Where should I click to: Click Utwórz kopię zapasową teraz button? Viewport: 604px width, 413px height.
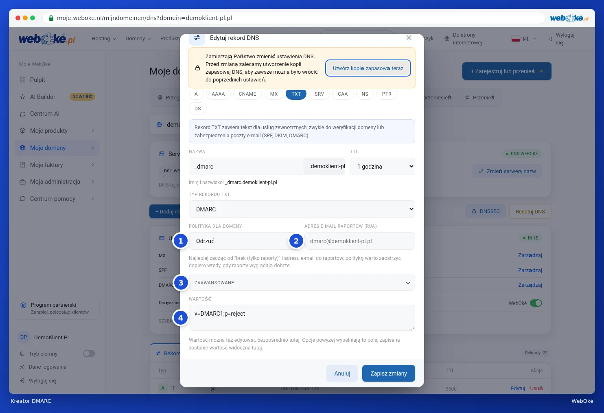[x=368, y=68]
